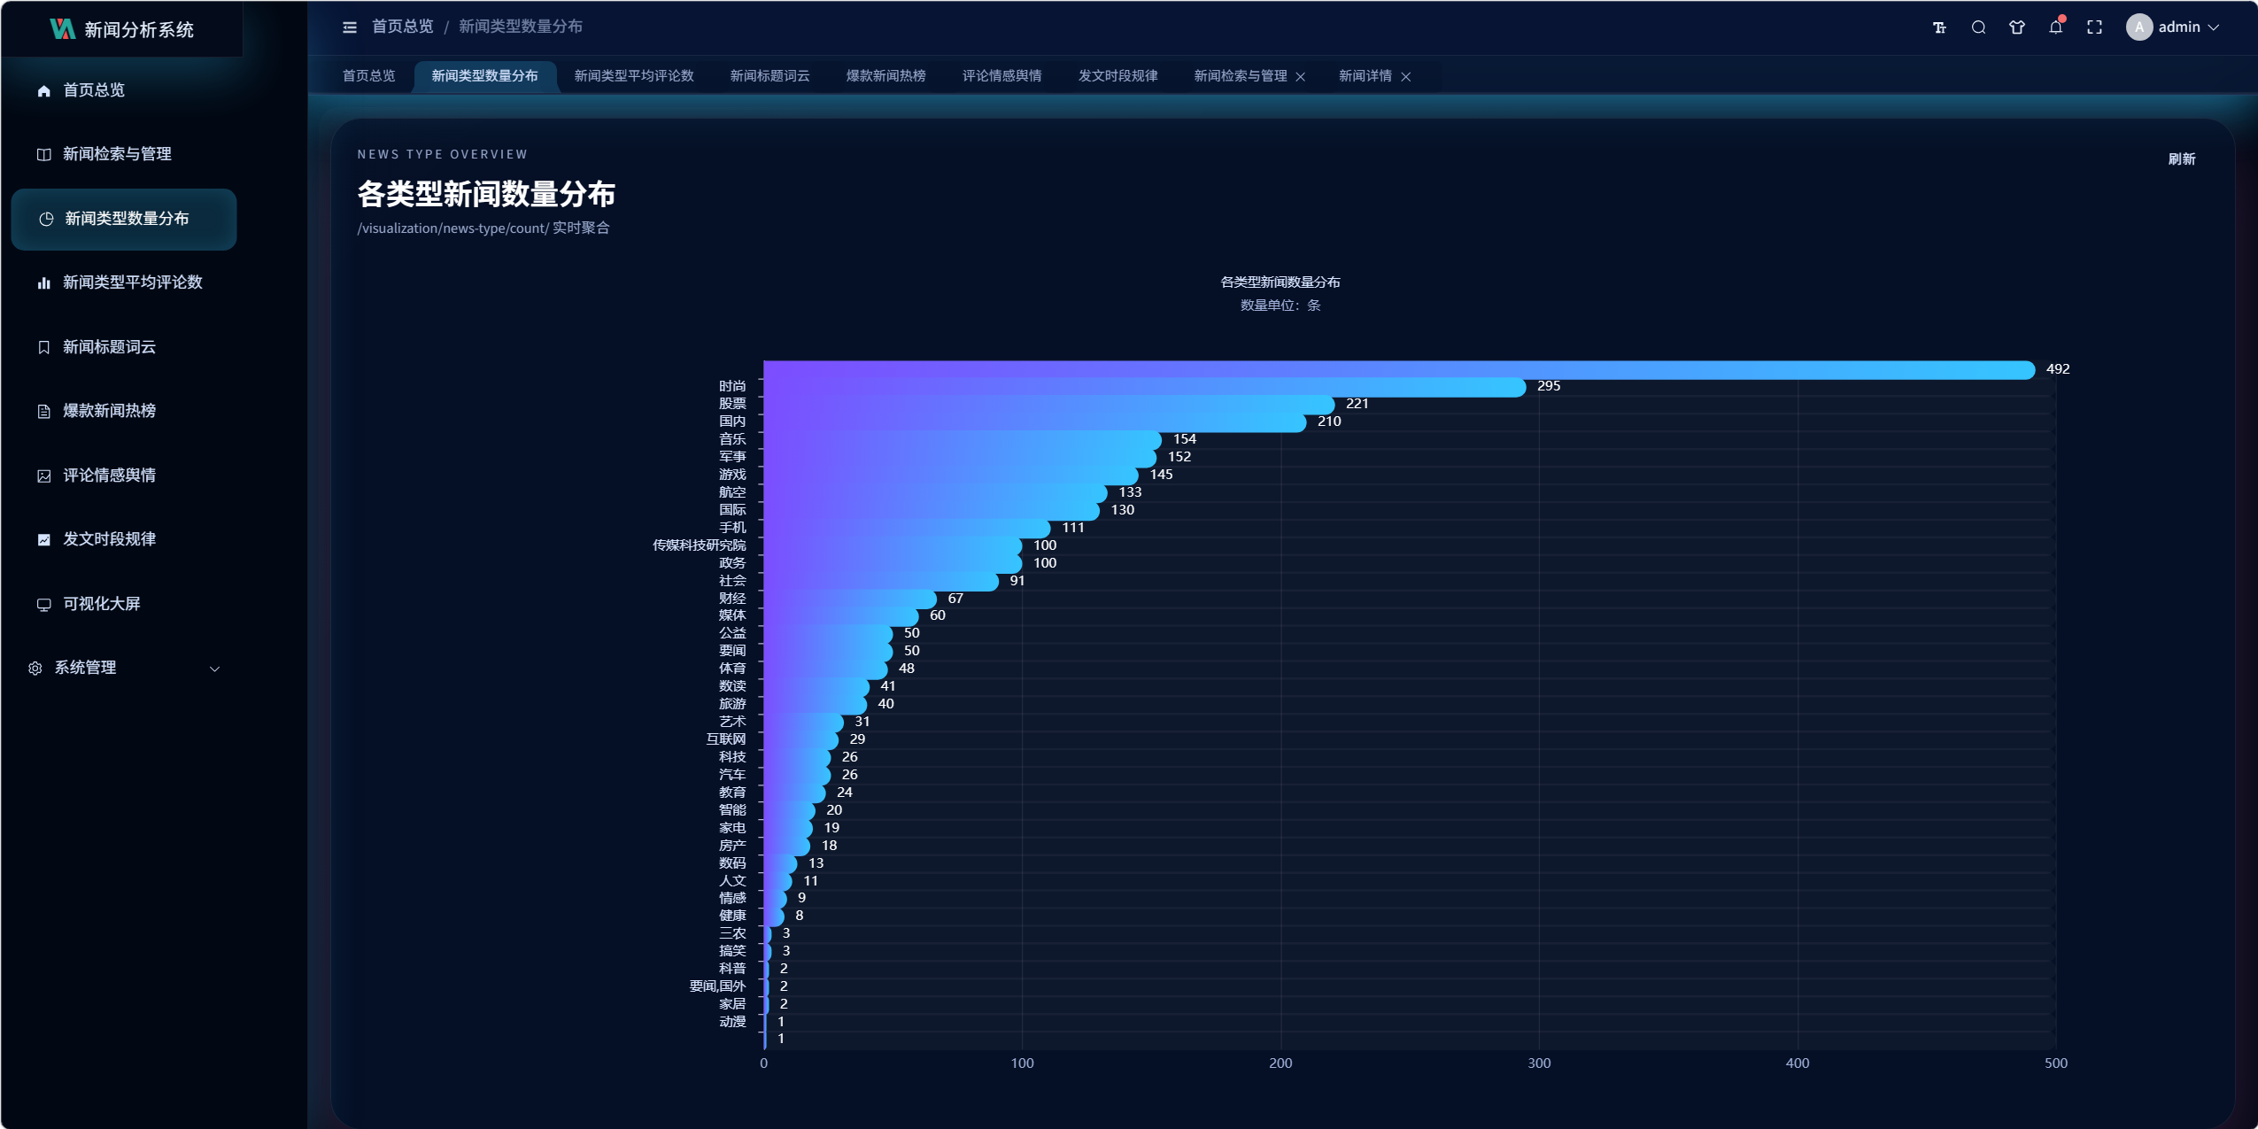Screen dimensions: 2258x1129
Task: Open the theme skin shirt icon
Action: (x=2017, y=27)
